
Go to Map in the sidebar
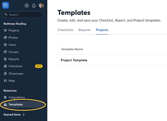pos(12,81)
